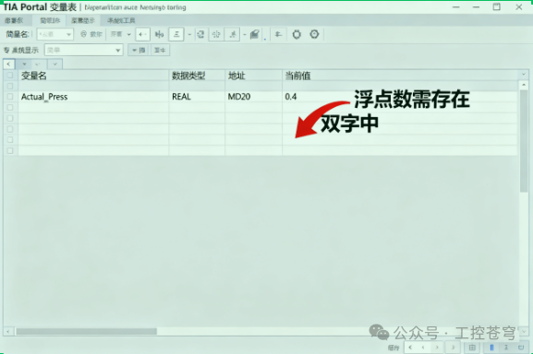Viewport: 533px width, 354px height.
Task: Check the empty row checkbox below Actual_Press
Action: click(x=10, y=108)
